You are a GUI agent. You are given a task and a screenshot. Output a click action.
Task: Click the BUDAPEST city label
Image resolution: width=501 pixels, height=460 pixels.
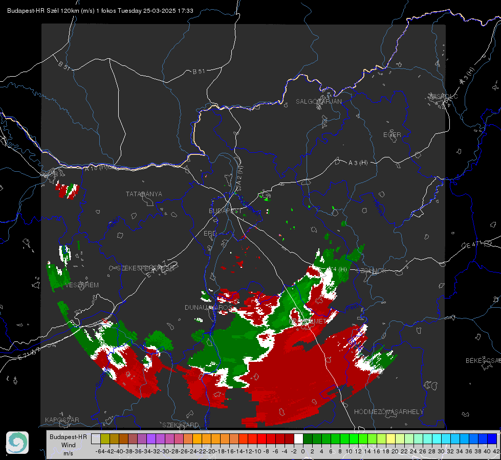225,211
